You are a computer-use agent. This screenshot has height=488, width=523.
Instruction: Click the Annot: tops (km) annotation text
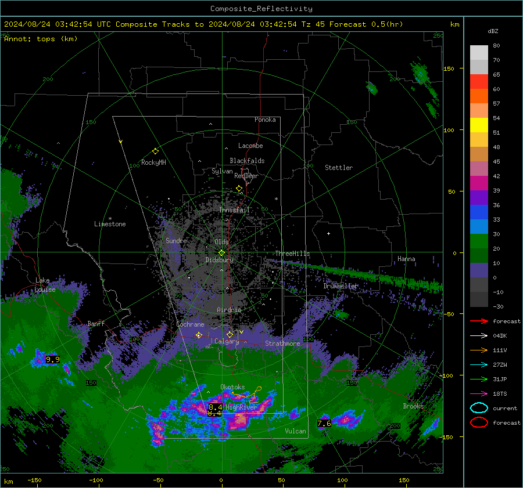point(41,39)
